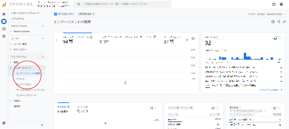Open status dropdown on 表示回数 chart card
289x129 pixels.
[153, 108]
